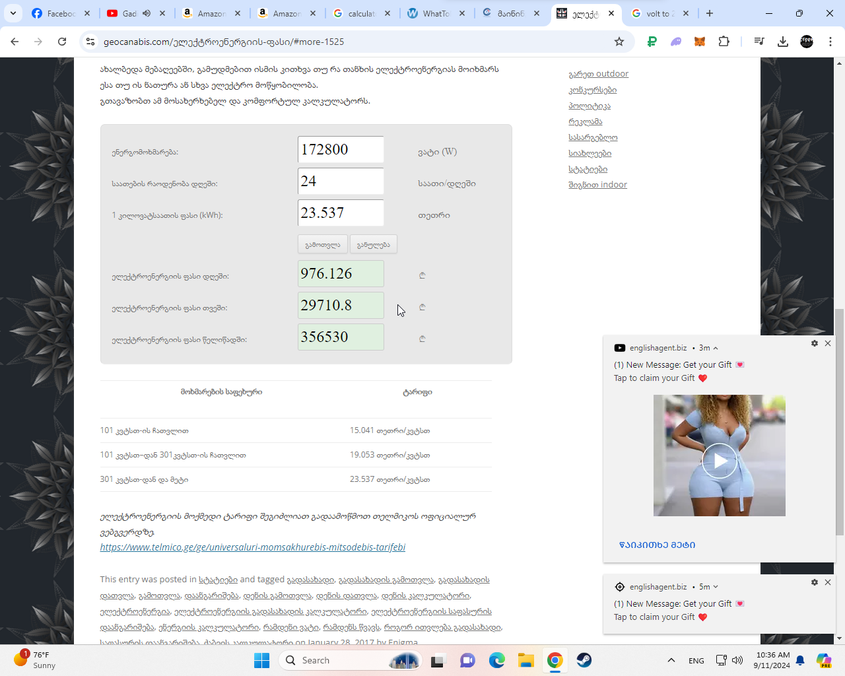Click the page vertical scrollbar thumb
Image resolution: width=845 pixels, height=676 pixels.
click(839, 422)
